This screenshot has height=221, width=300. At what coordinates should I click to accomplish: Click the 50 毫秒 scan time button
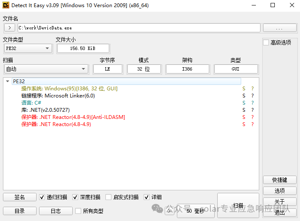pos(195,211)
